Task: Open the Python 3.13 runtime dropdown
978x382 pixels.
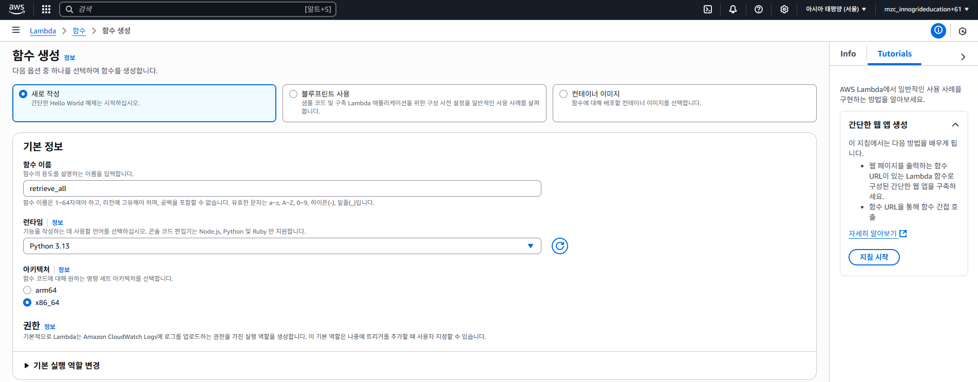Action: tap(282, 246)
